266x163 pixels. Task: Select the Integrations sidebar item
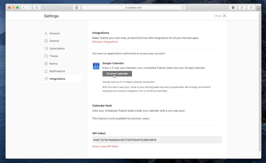coord(62,79)
